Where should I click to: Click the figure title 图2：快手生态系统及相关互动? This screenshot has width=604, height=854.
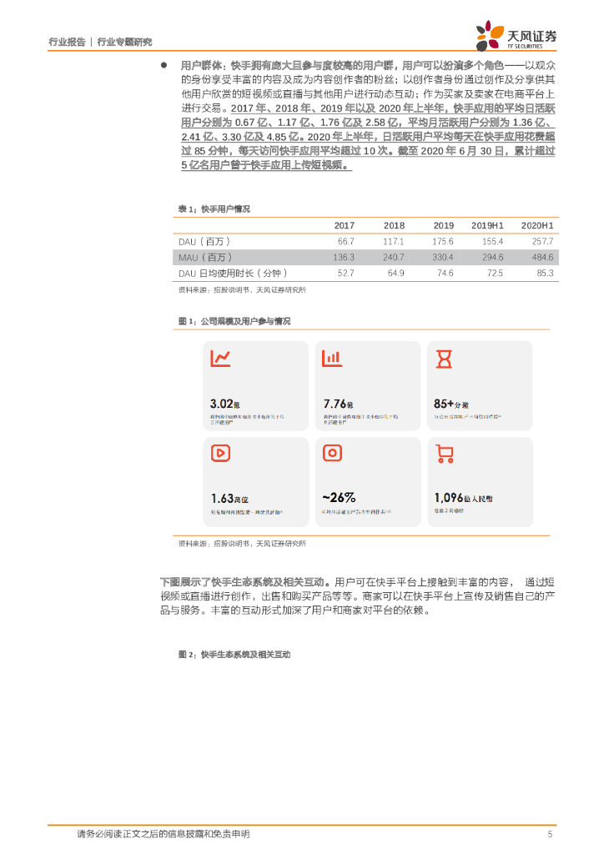coord(234,654)
